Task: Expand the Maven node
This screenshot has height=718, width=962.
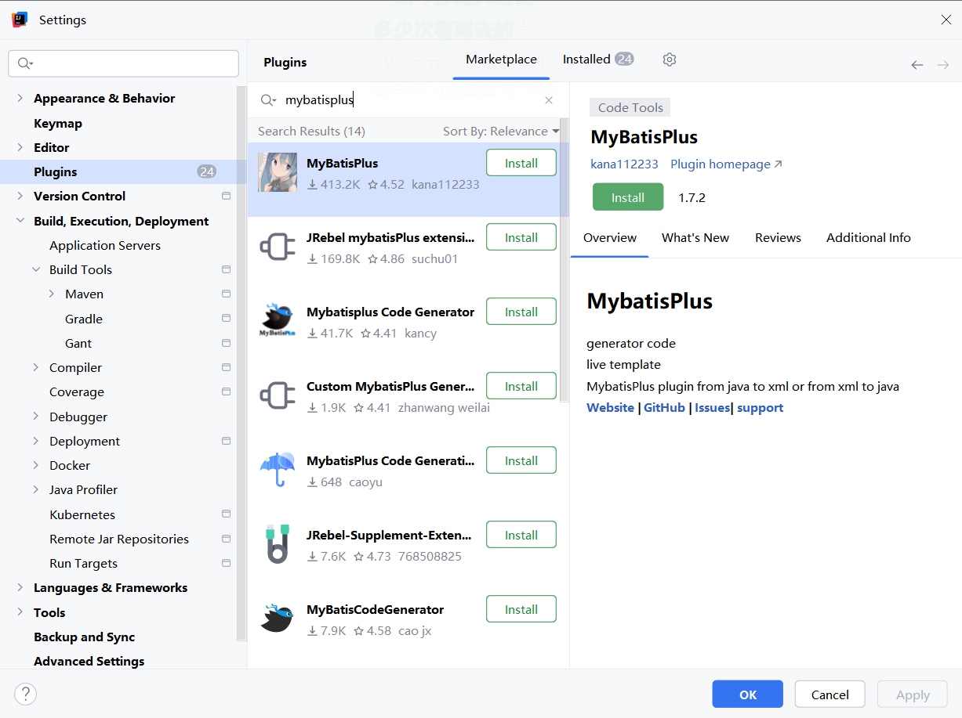Action: click(51, 294)
